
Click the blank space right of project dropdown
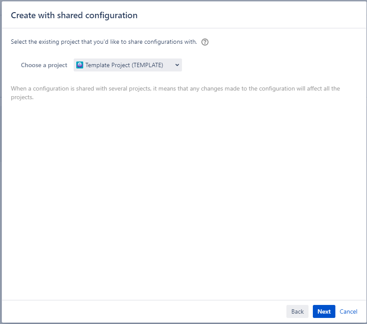tap(269, 65)
